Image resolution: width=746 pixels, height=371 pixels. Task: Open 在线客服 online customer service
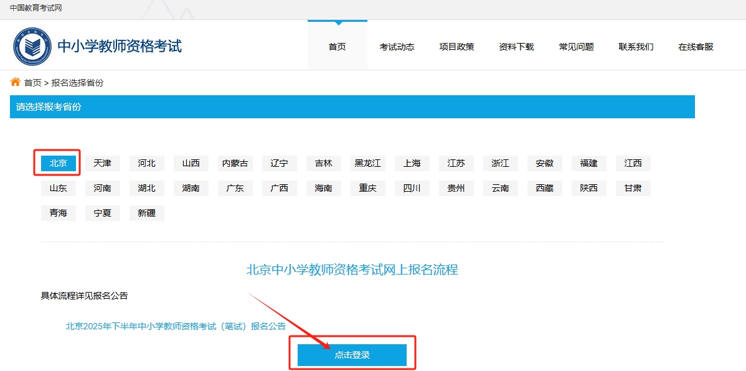(x=694, y=46)
